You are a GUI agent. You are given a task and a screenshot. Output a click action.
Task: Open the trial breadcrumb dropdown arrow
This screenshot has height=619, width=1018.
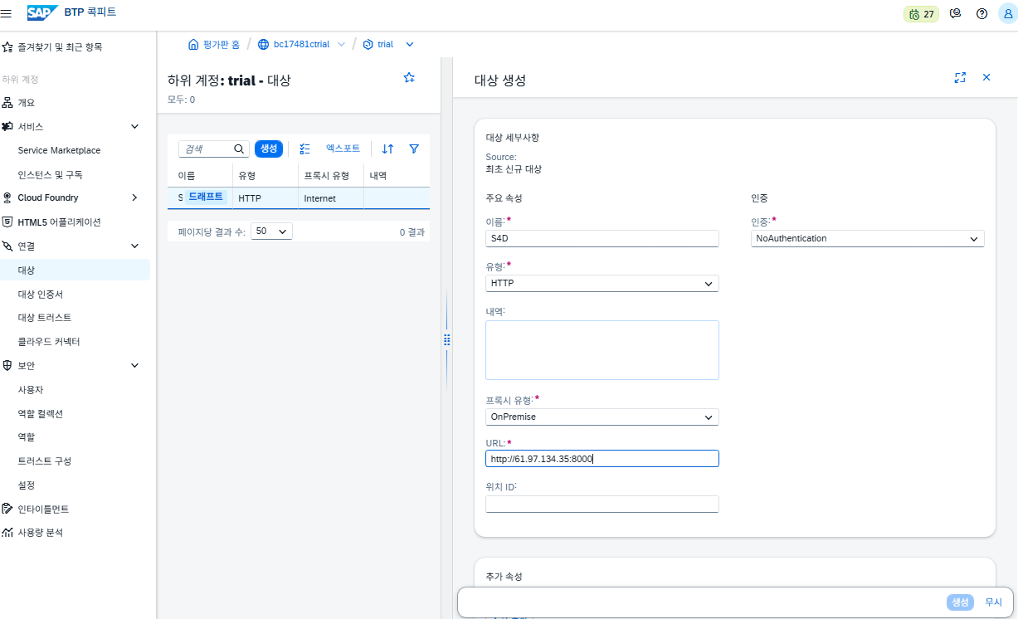pyautogui.click(x=409, y=44)
